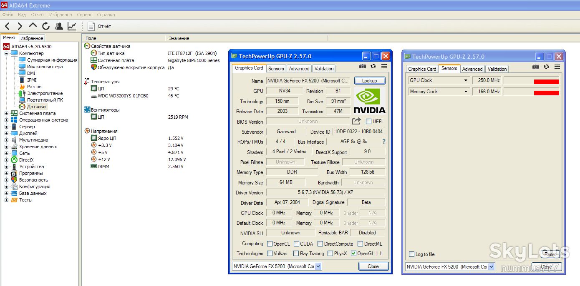580x286 pixels.
Task: Click the Device ID value field
Action: click(x=359, y=132)
